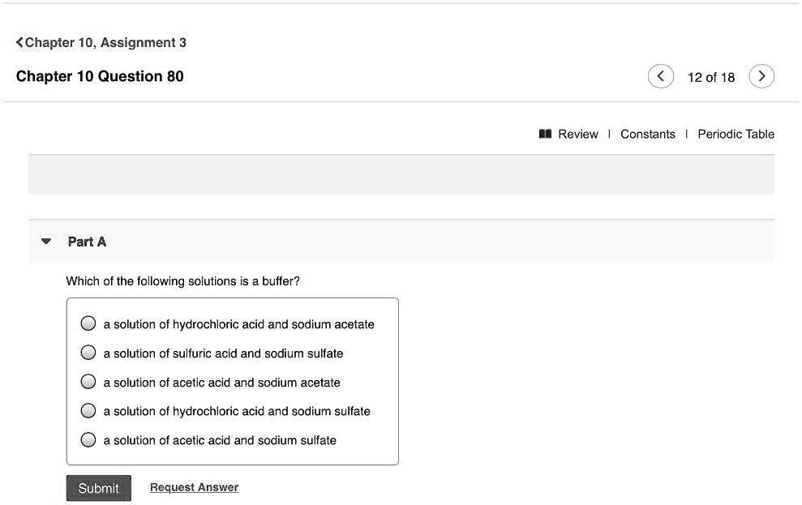This screenshot has height=505, width=802.
Task: Return to Chapter 10, Assignment 3
Action: coord(105,42)
